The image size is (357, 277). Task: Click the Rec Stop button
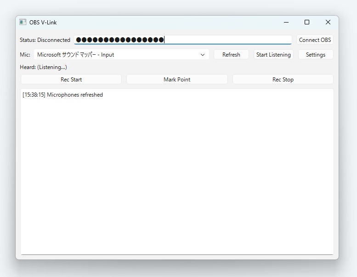click(x=283, y=79)
